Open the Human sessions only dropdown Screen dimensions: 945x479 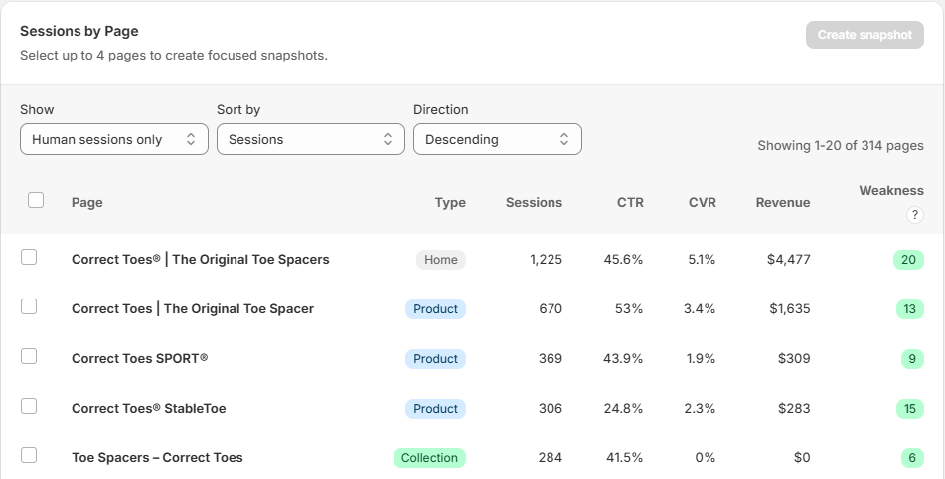coord(114,139)
